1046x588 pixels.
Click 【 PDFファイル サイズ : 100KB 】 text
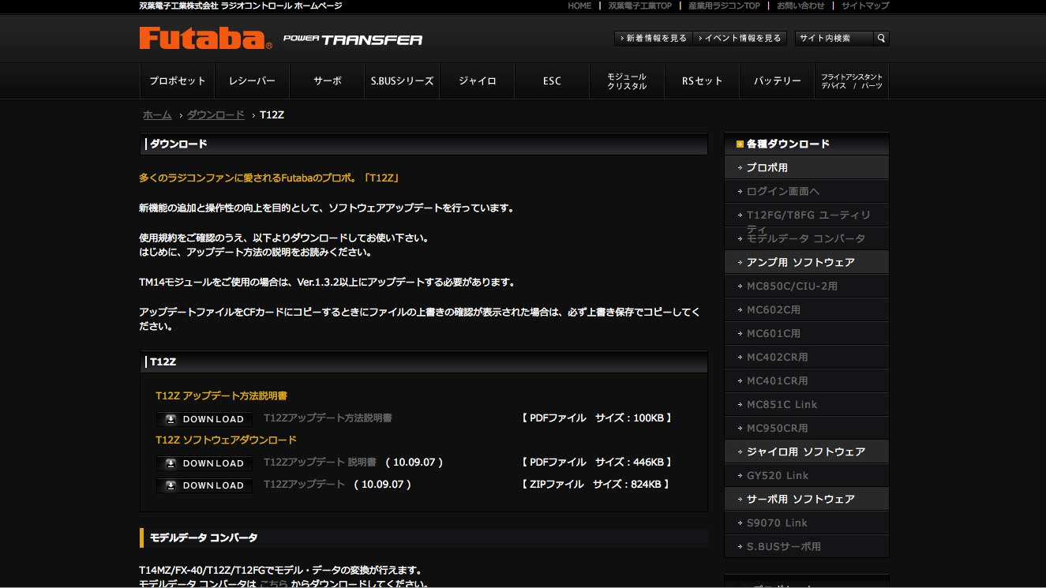(x=598, y=418)
